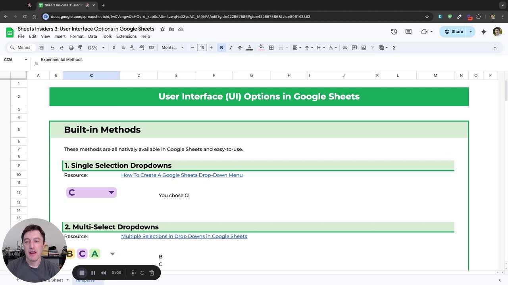This screenshot has width=508, height=285.
Task: Expand the Share options arrow
Action: [x=471, y=32]
